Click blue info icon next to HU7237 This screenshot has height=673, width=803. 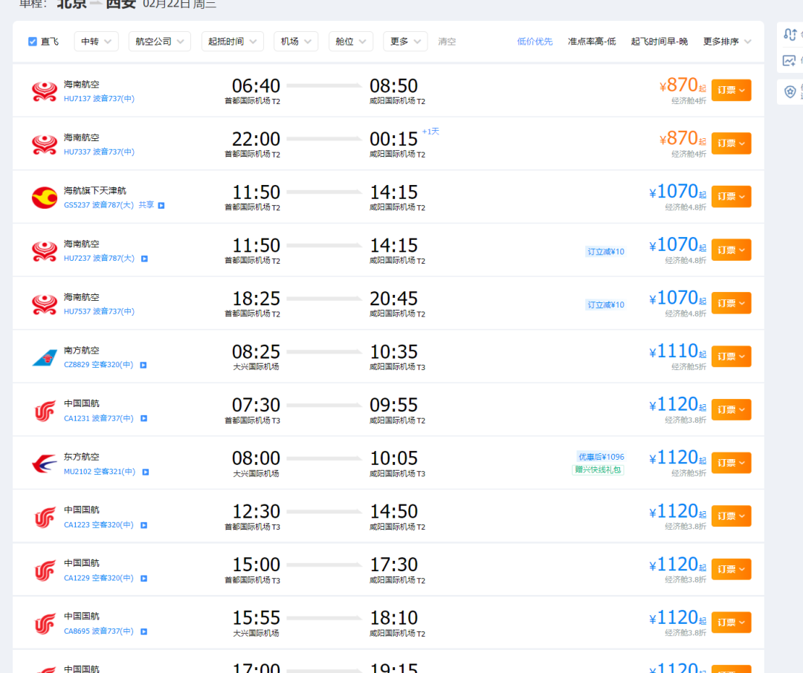click(144, 259)
